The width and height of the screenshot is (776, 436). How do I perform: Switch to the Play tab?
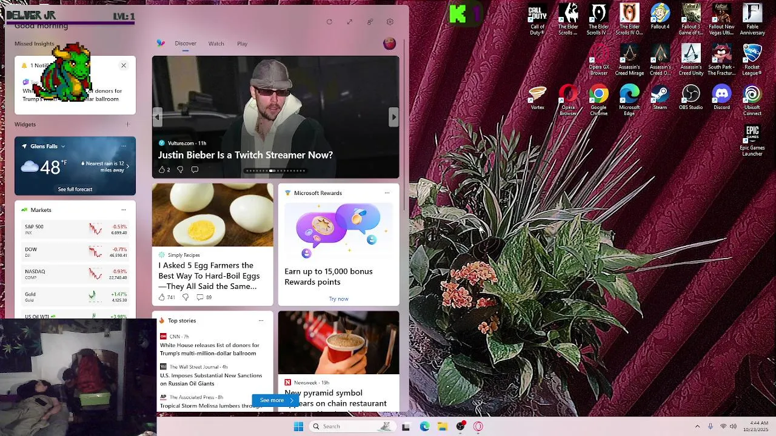click(x=242, y=44)
